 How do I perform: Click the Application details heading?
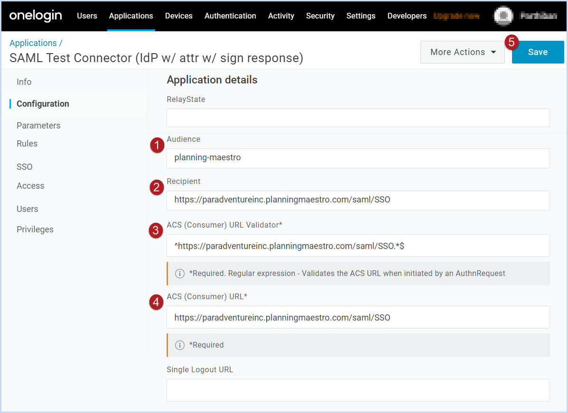[212, 80]
